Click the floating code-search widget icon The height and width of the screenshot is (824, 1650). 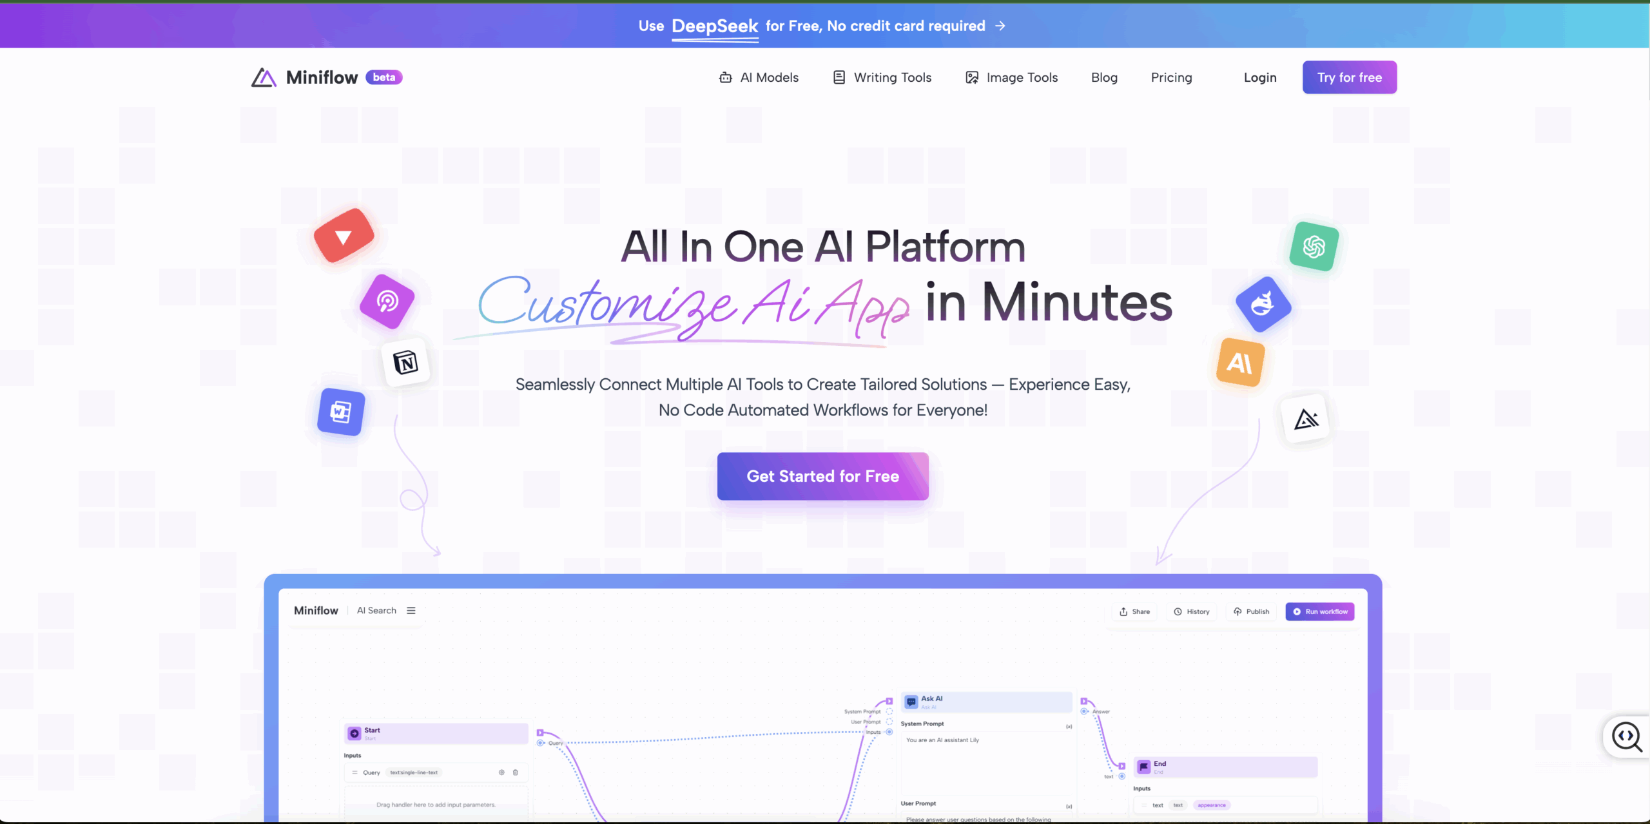pos(1627,736)
